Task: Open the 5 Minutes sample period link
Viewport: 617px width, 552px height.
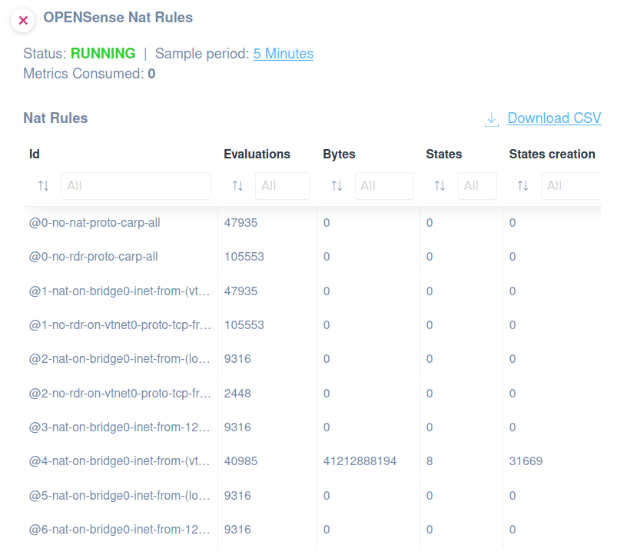Action: point(283,54)
